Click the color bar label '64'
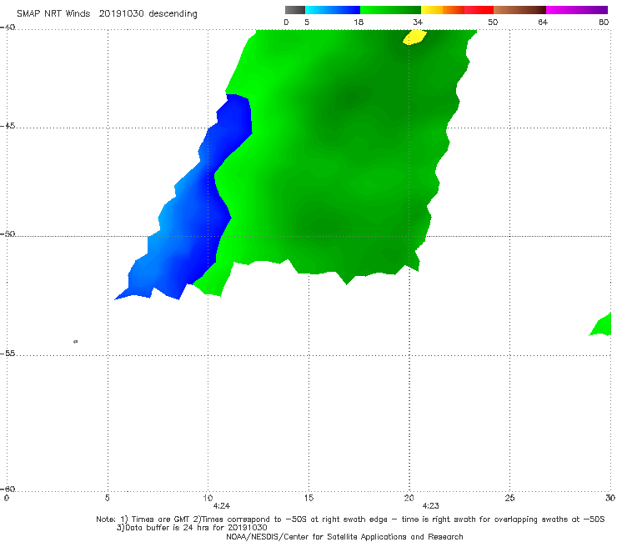Image resolution: width=617 pixels, height=542 pixels. click(543, 23)
